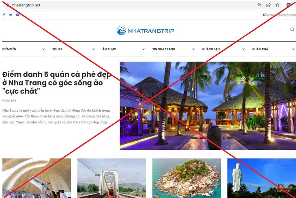Image resolution: width=296 pixels, height=198 pixels.
Task: Open the YouTube social icon
Action: tap(17, 15)
